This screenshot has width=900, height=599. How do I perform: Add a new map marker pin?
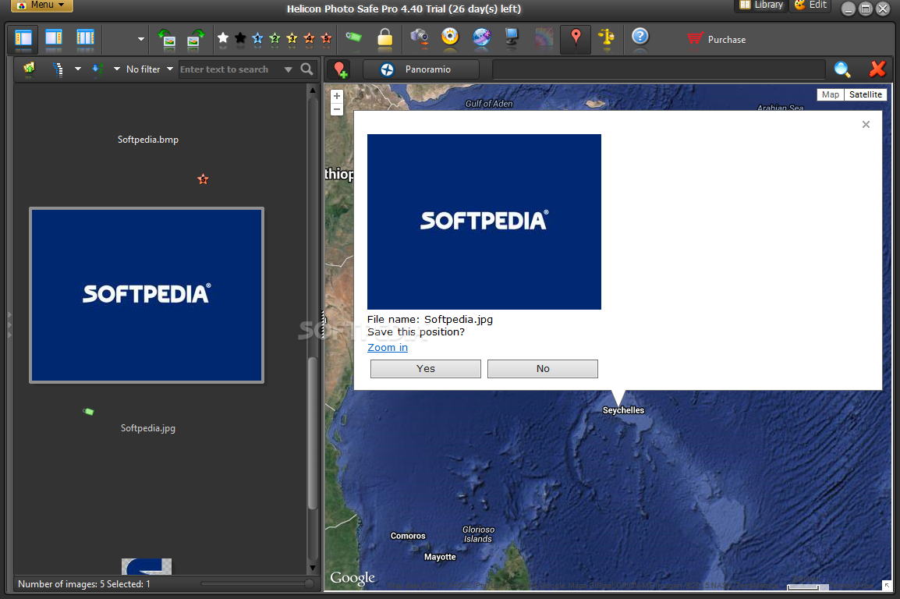340,69
